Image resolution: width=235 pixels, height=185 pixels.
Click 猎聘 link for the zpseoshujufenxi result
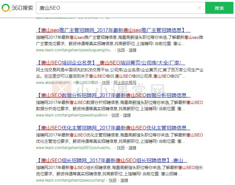pos(127,115)
